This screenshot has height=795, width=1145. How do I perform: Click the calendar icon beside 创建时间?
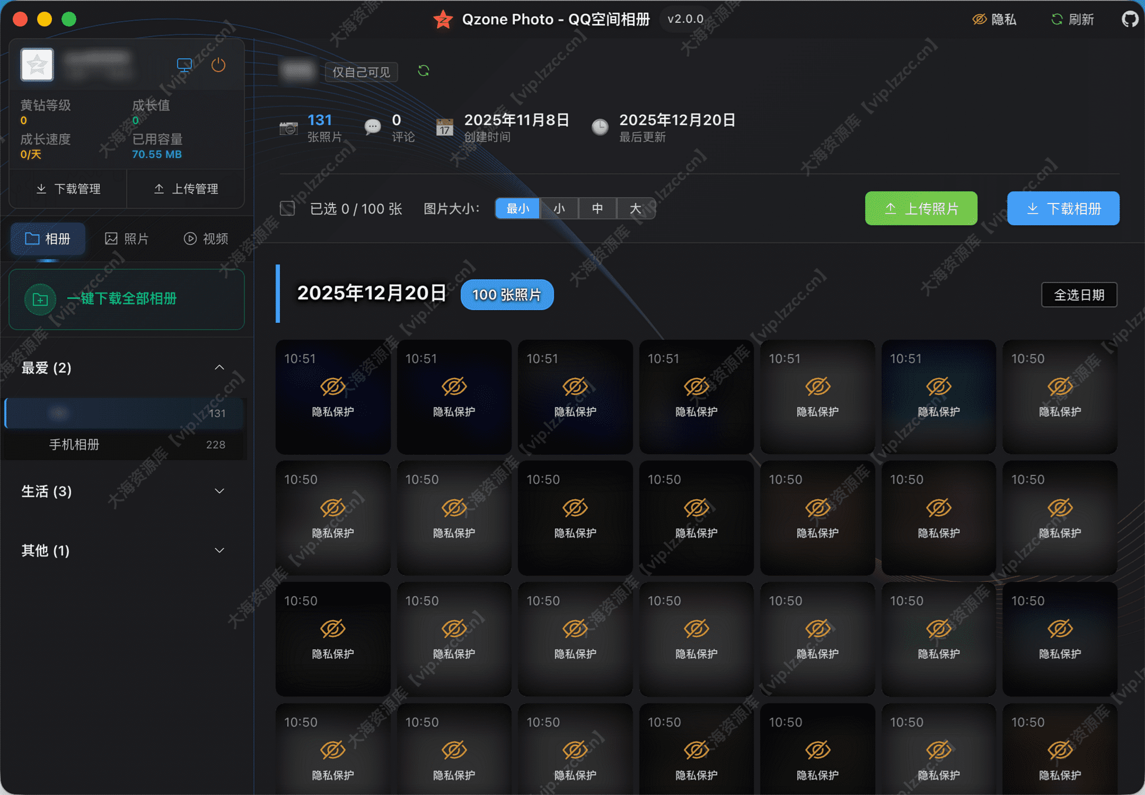coord(445,127)
